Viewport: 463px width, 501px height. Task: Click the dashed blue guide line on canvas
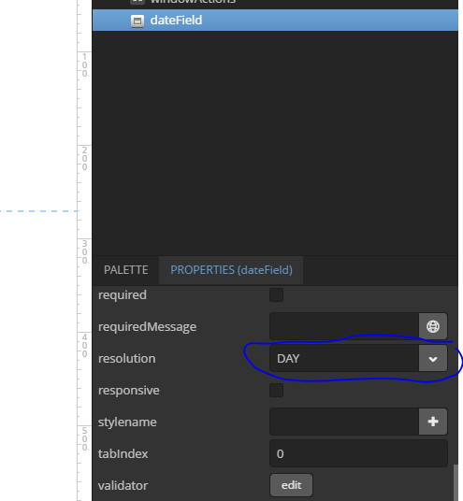point(38,211)
